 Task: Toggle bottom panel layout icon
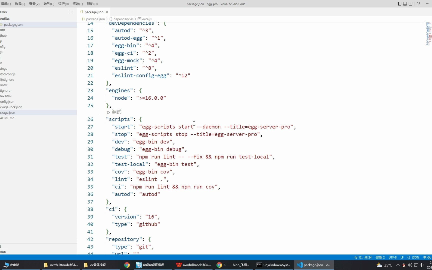pyautogui.click(x=405, y=4)
